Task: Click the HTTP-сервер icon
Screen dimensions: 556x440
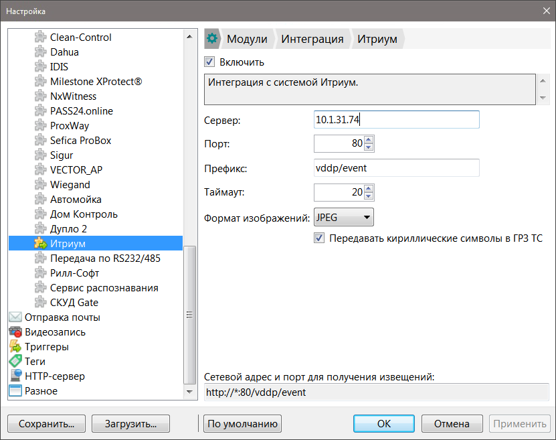Action: [x=15, y=376]
